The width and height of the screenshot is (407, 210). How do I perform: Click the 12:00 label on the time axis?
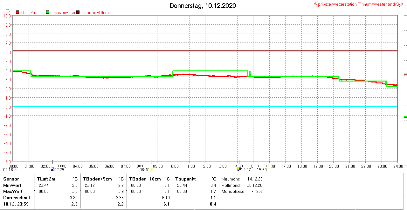(206, 166)
